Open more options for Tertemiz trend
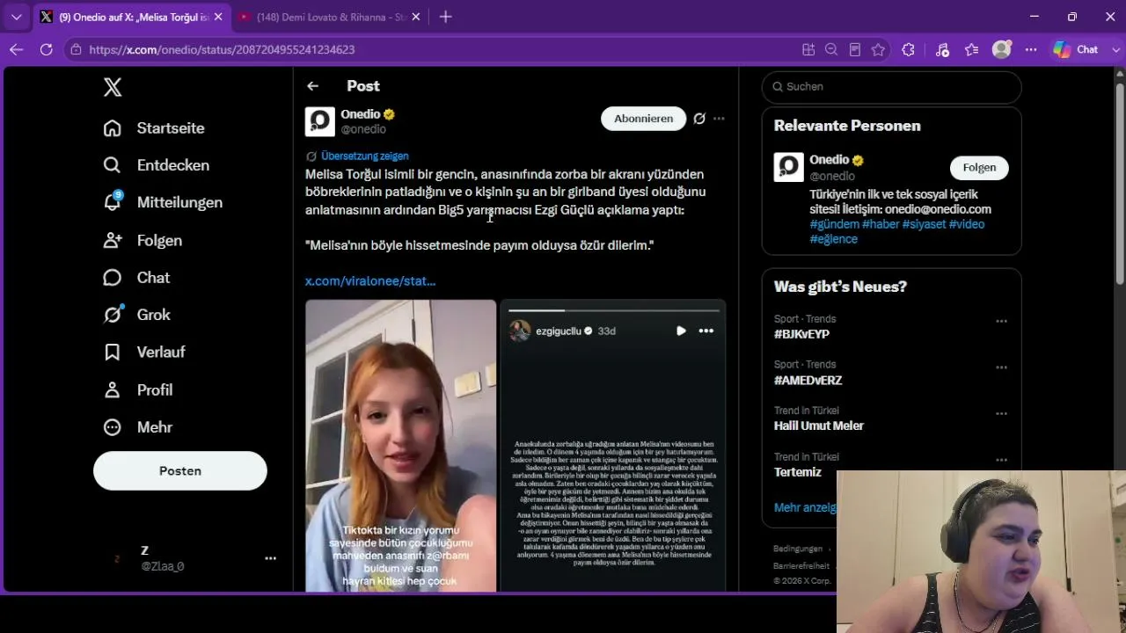This screenshot has width=1126, height=633. tap(1001, 460)
